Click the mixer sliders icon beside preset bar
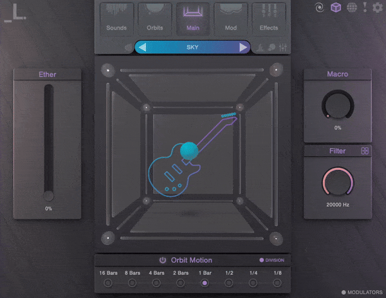 283,47
